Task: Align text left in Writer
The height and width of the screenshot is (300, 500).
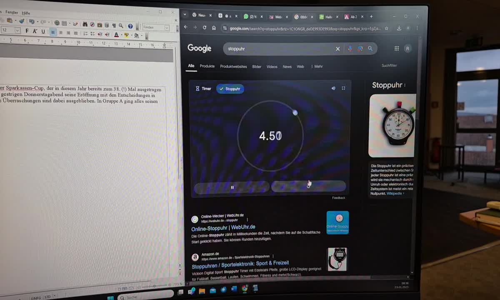Action: tap(53, 32)
